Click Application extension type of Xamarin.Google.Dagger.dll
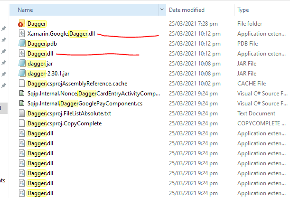 coord(262,34)
